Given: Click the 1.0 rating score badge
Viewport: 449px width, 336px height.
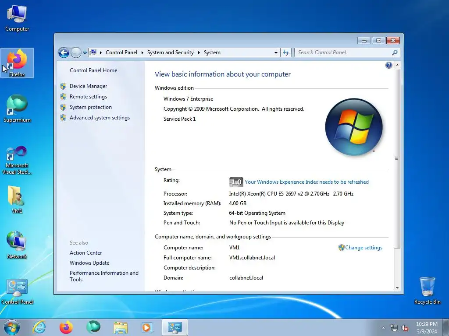Looking at the screenshot, I should point(236,182).
